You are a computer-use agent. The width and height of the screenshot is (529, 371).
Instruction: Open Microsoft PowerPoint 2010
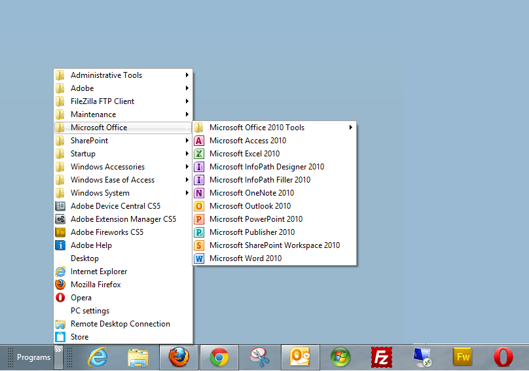pyautogui.click(x=255, y=219)
